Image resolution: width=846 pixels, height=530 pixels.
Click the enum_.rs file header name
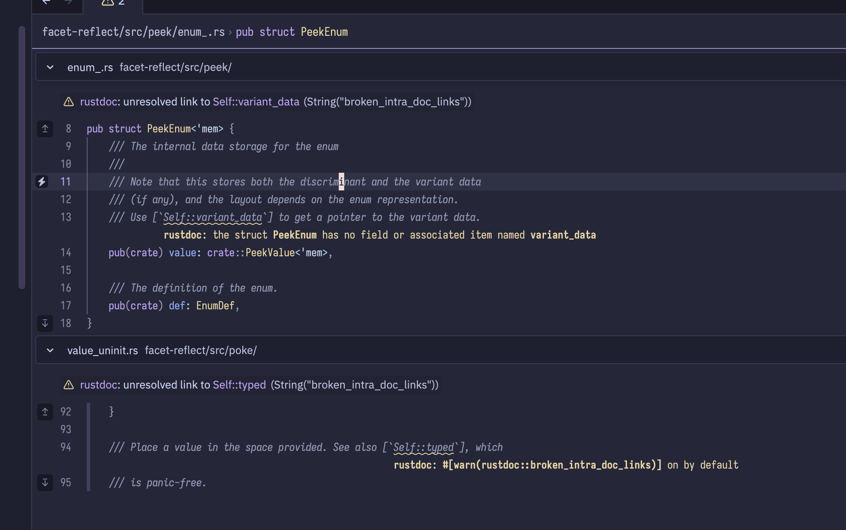(90, 67)
